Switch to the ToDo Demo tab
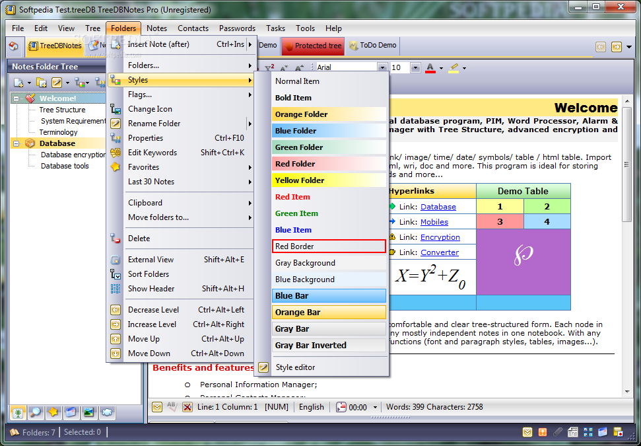Viewport: 641px width, 446px height. pos(372,46)
